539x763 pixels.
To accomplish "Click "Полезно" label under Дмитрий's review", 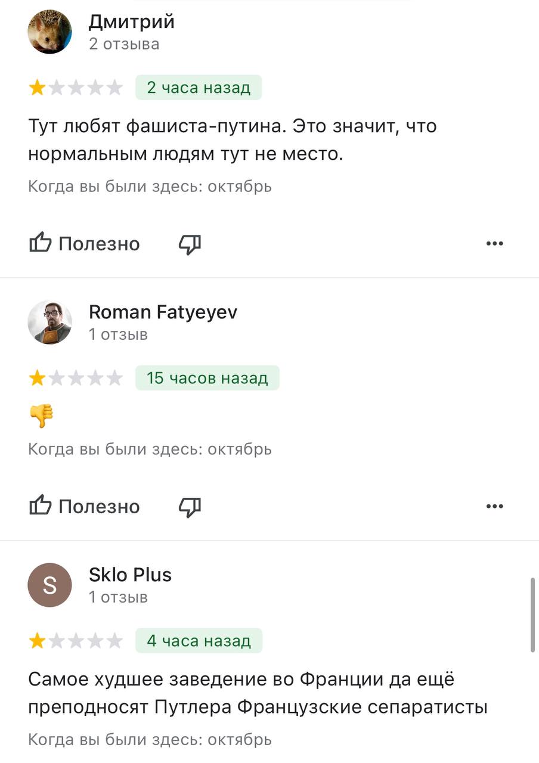I will click(99, 244).
